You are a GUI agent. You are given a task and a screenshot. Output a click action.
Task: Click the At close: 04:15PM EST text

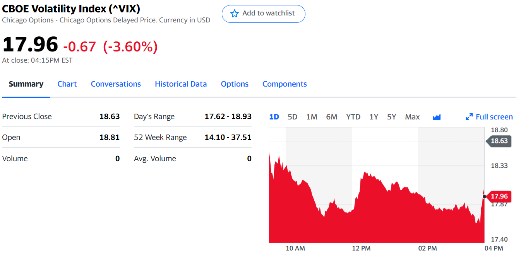[37, 60]
